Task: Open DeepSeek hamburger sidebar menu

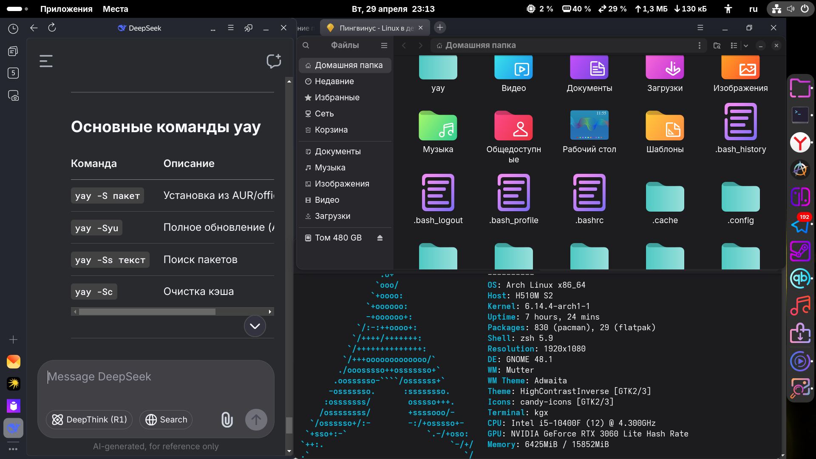Action: (46, 61)
